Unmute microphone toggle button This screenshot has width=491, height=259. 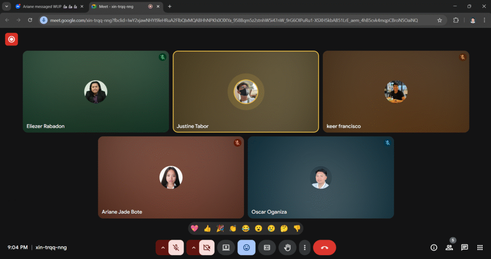tap(176, 248)
